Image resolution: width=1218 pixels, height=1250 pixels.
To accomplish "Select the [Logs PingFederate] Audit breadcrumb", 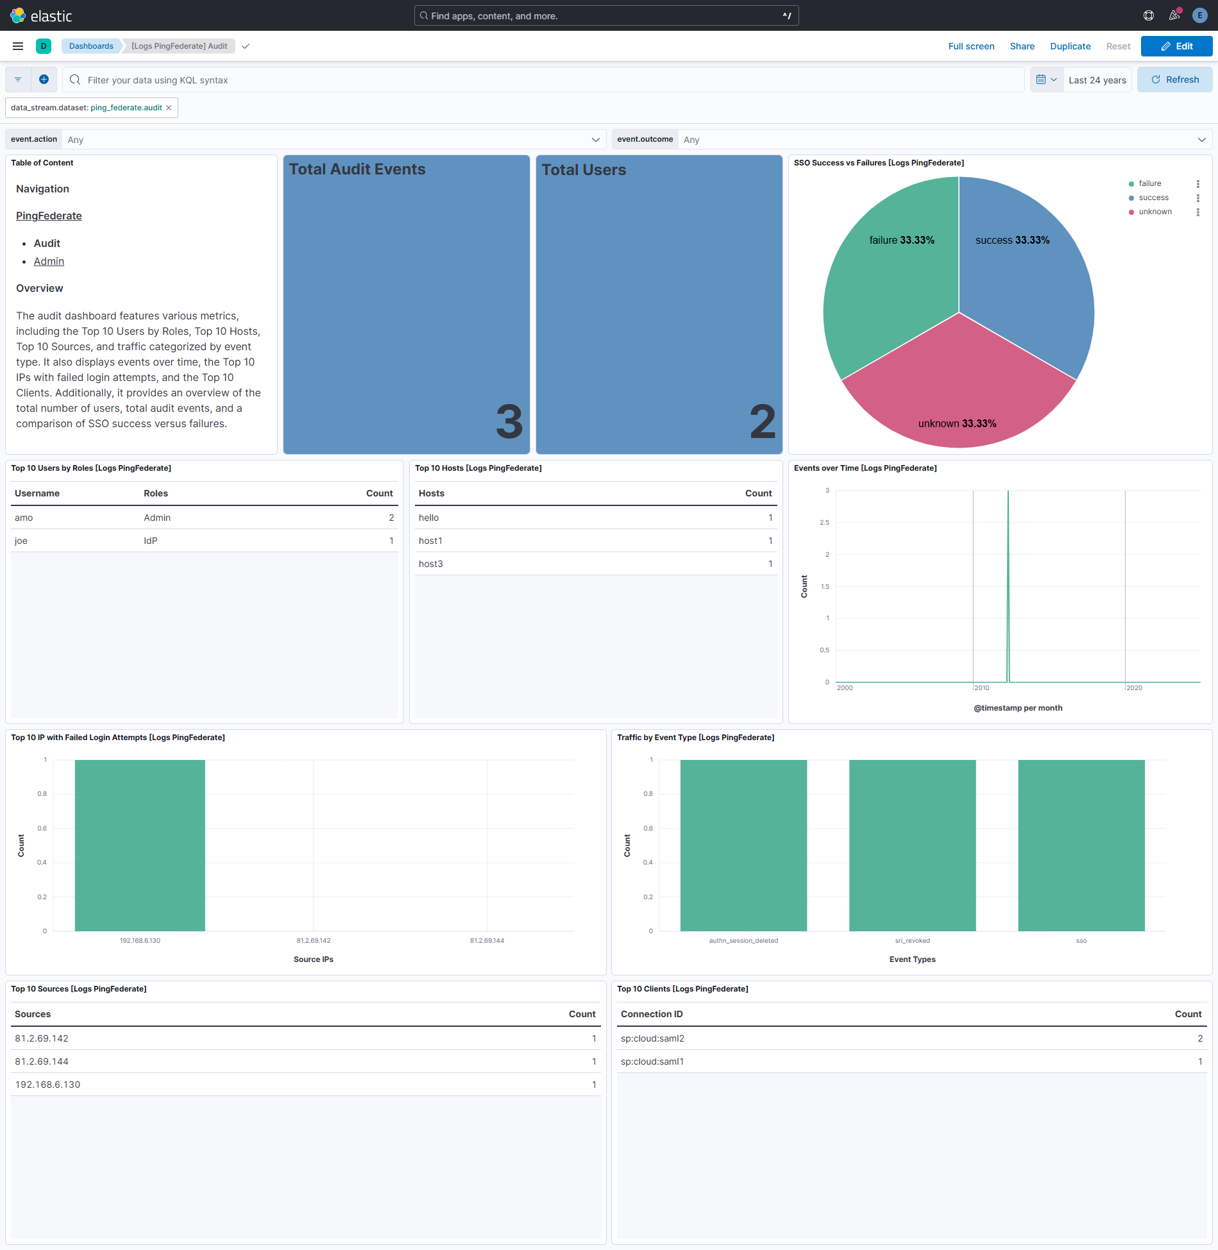I will coord(179,46).
